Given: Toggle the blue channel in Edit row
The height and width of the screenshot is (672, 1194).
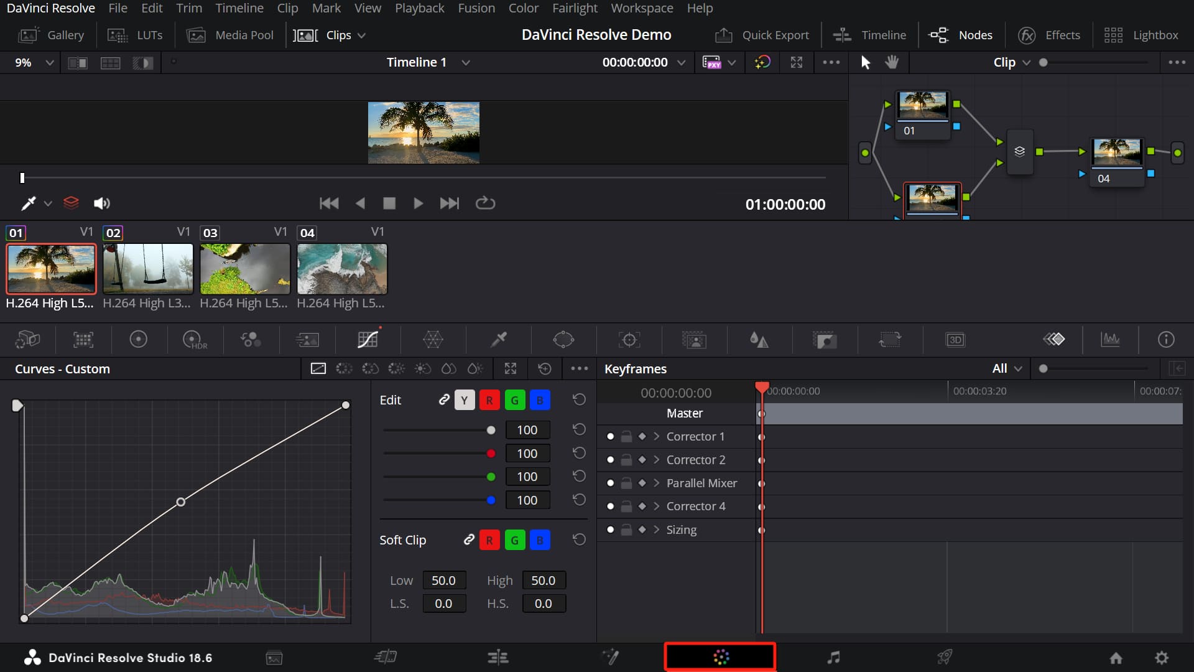Looking at the screenshot, I should pos(540,400).
